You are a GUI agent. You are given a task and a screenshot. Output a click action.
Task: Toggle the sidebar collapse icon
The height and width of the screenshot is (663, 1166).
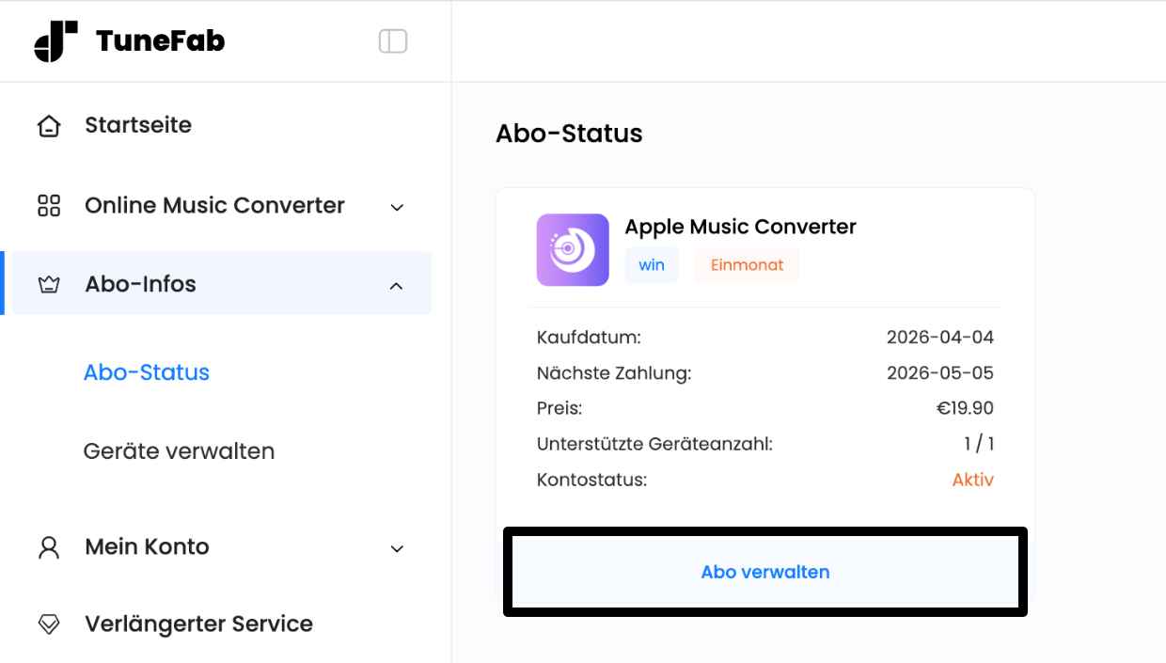393,41
